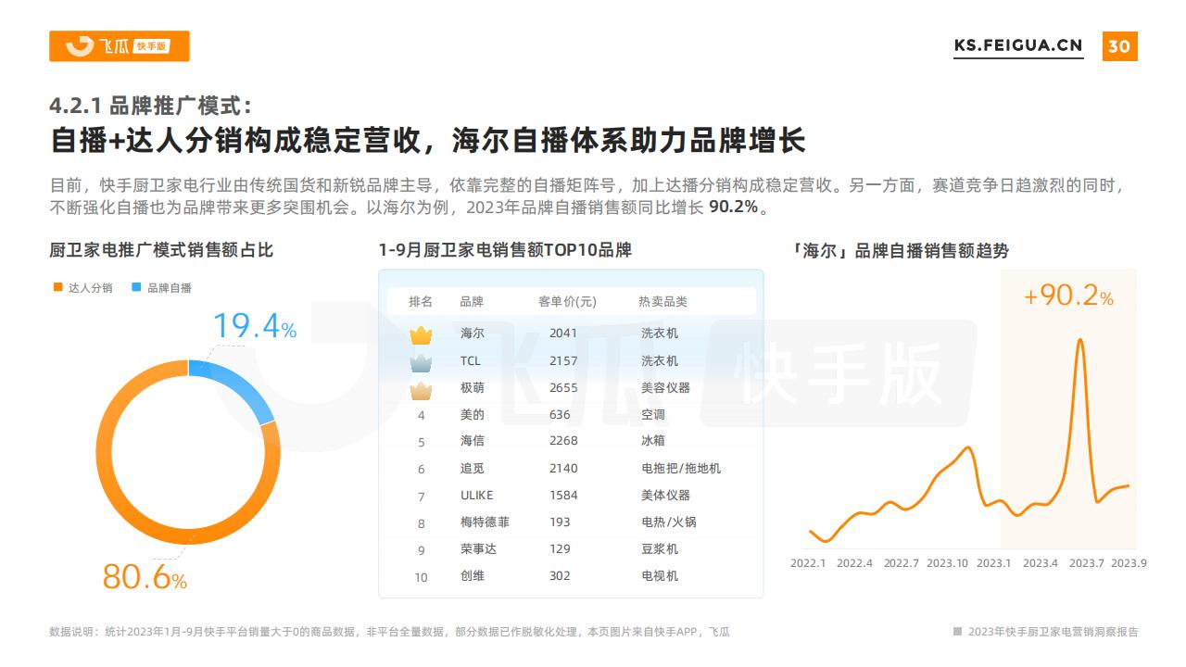
Task: Click rank number 10
Action: pos(422,577)
